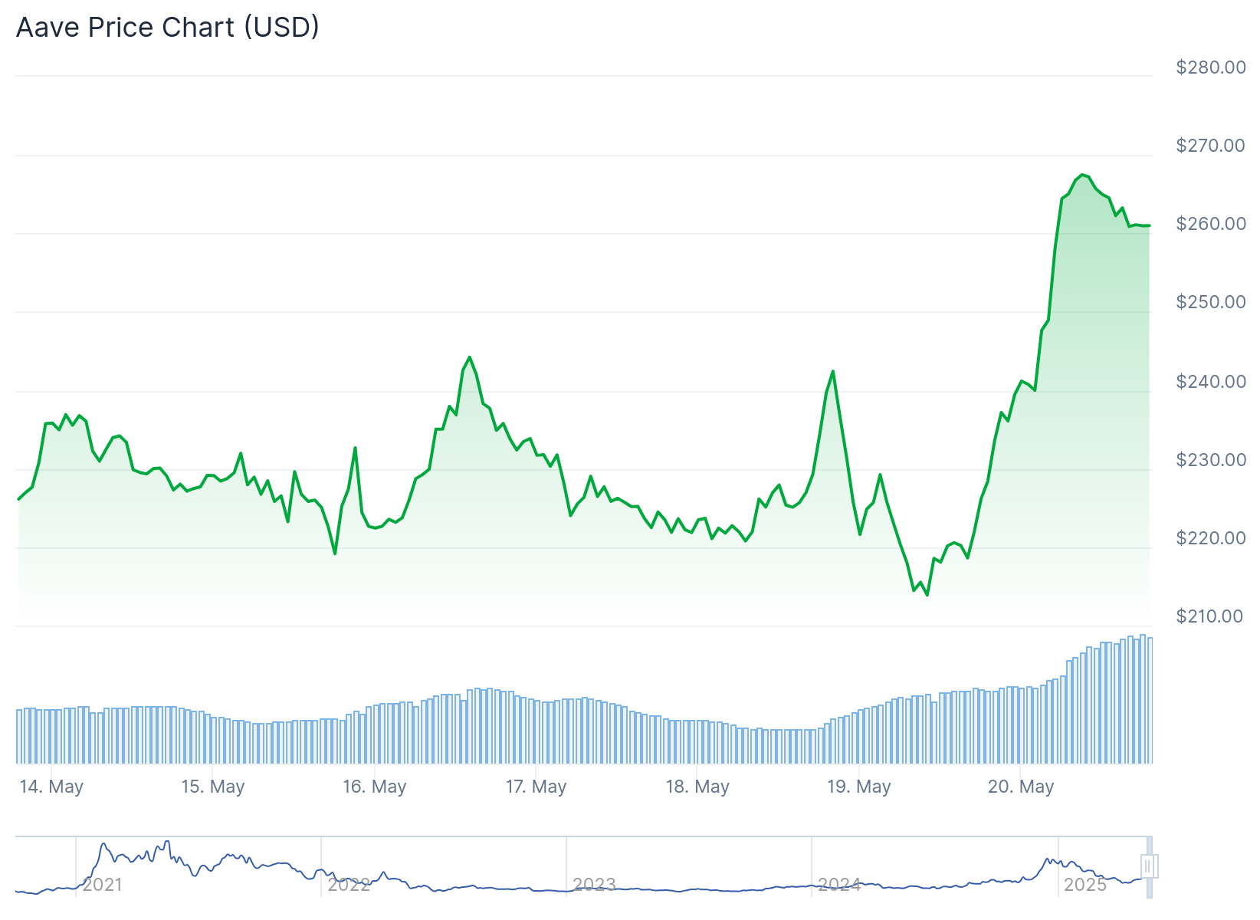Click the price line peak on 20 May
1260x920 pixels.
click(x=1081, y=175)
